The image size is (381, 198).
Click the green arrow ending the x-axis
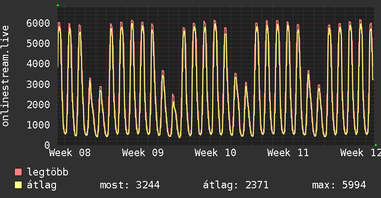(375, 145)
